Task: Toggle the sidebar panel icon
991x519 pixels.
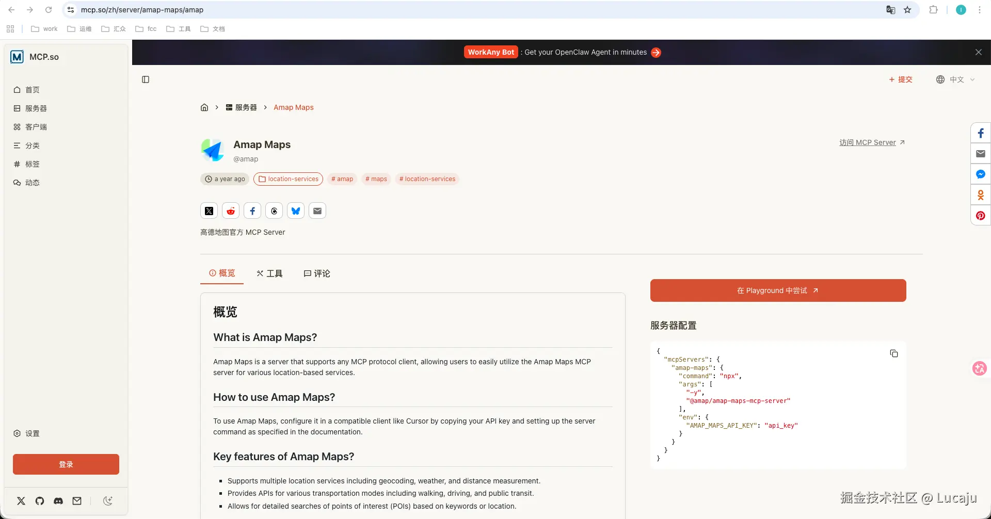Action: (x=146, y=79)
